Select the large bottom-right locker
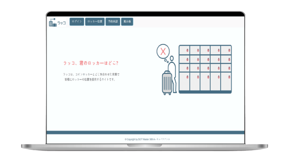 [x=226, y=81]
